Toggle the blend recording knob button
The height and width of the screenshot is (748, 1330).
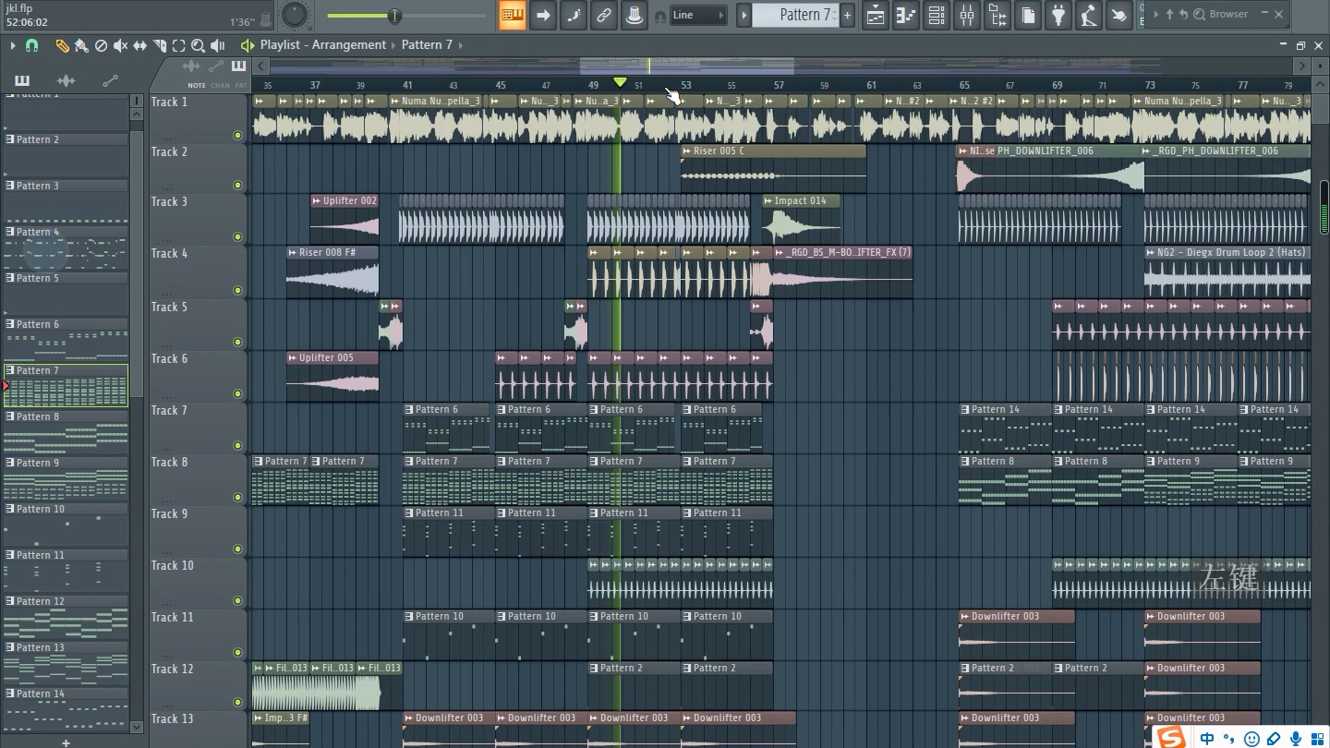[x=634, y=15]
